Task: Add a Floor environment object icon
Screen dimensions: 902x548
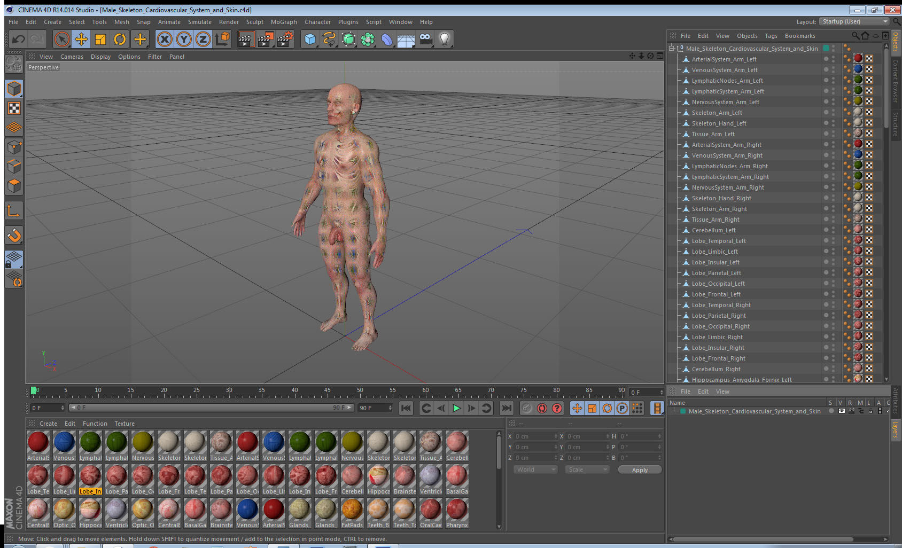Action: 406,39
